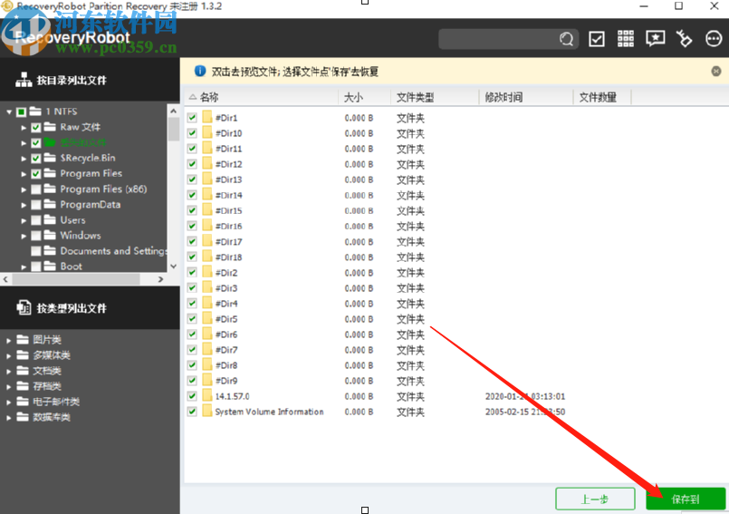Click the file-type icon beside 按类型列出文件
This screenshot has width=729, height=514.
(24, 307)
